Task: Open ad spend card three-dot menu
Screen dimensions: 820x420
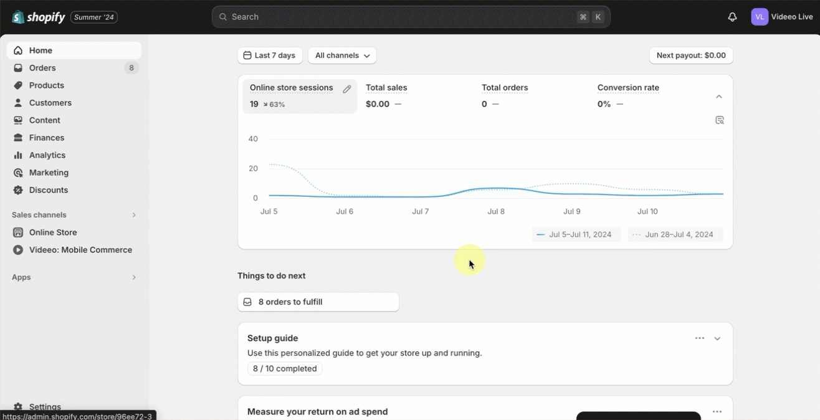Action: (717, 412)
